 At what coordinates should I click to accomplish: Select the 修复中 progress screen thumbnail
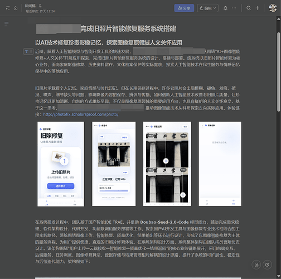point(114,163)
